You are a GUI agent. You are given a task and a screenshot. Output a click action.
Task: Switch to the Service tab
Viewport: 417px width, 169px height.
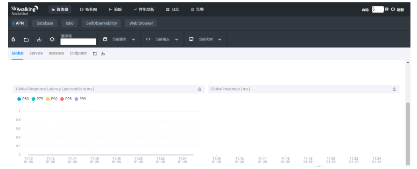[x=36, y=54]
